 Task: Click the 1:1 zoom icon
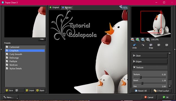tap(148, 39)
